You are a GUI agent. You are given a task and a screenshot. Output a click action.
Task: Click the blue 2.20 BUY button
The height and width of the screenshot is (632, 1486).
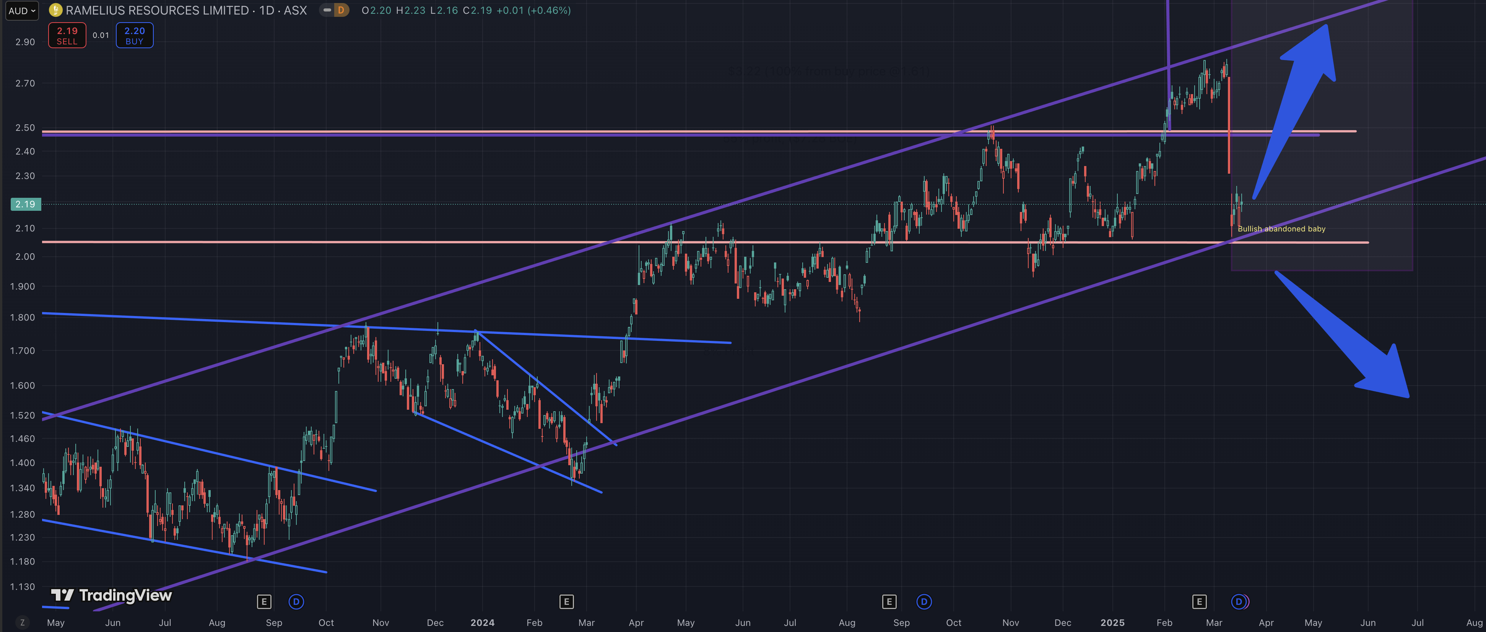pos(134,35)
